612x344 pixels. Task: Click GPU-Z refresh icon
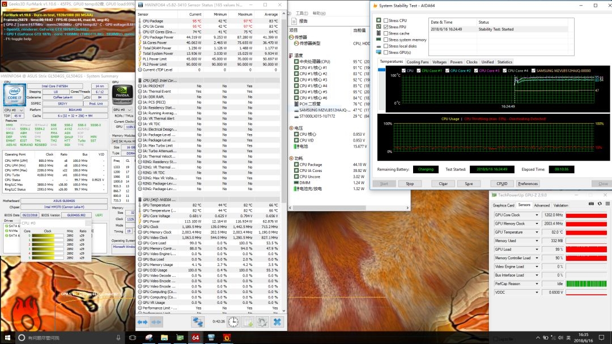pos(600,204)
